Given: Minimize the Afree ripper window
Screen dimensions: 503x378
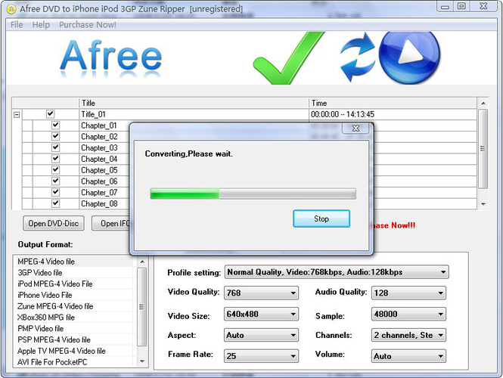Looking at the screenshot, I should click(445, 6).
